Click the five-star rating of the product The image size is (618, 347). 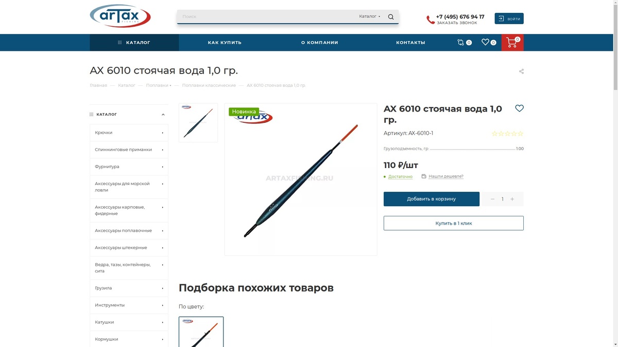tap(507, 134)
